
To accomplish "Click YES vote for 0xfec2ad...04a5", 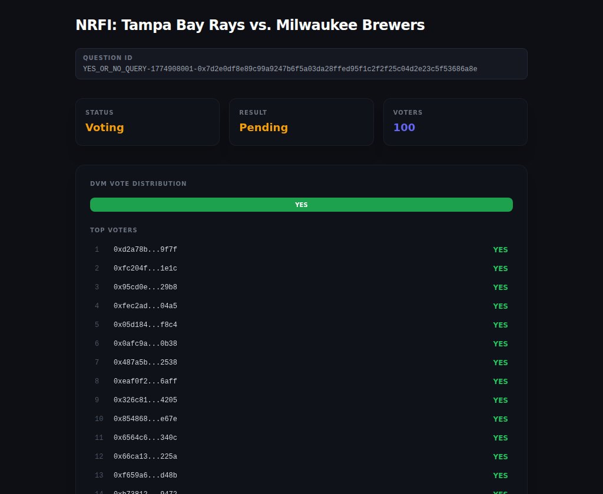I will point(501,306).
